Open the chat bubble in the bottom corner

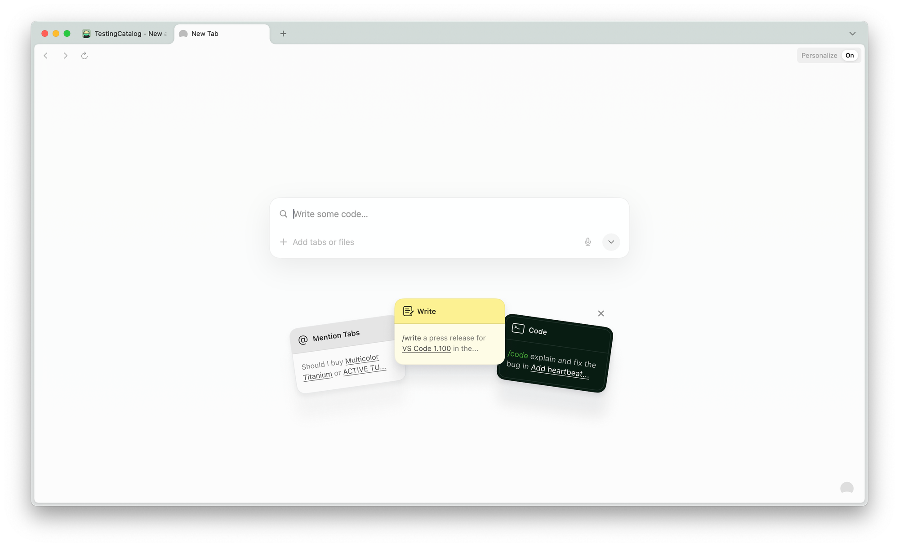[x=847, y=488]
